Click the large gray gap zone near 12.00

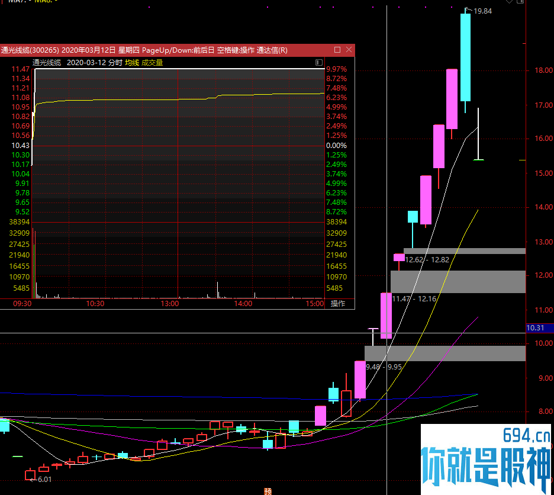pyautogui.click(x=458, y=282)
